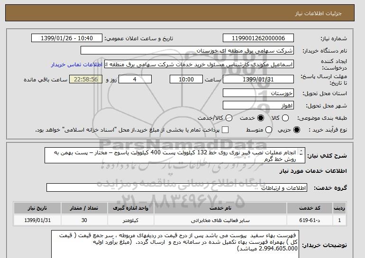
Task: Click the buyer name field شرکت سهامی برق منطقه ای خوزستان
Action: pyautogui.click(x=187, y=51)
